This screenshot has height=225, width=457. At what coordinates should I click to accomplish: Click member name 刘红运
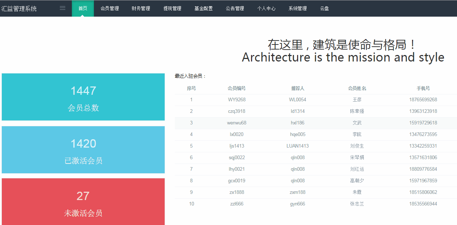coord(357,169)
